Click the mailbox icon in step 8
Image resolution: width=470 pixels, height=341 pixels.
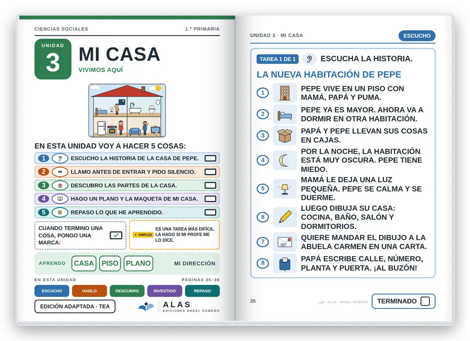pos(285,263)
